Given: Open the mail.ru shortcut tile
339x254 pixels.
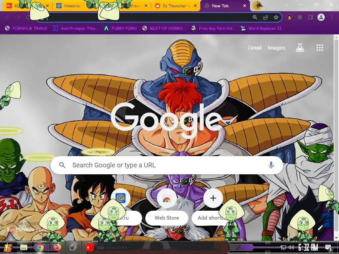Looking at the screenshot, I should (121, 206).
